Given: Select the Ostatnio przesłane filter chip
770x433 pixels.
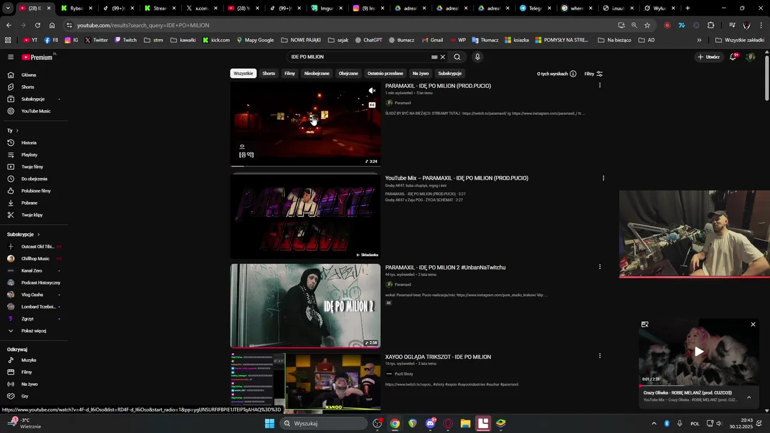Looking at the screenshot, I should [x=386, y=73].
